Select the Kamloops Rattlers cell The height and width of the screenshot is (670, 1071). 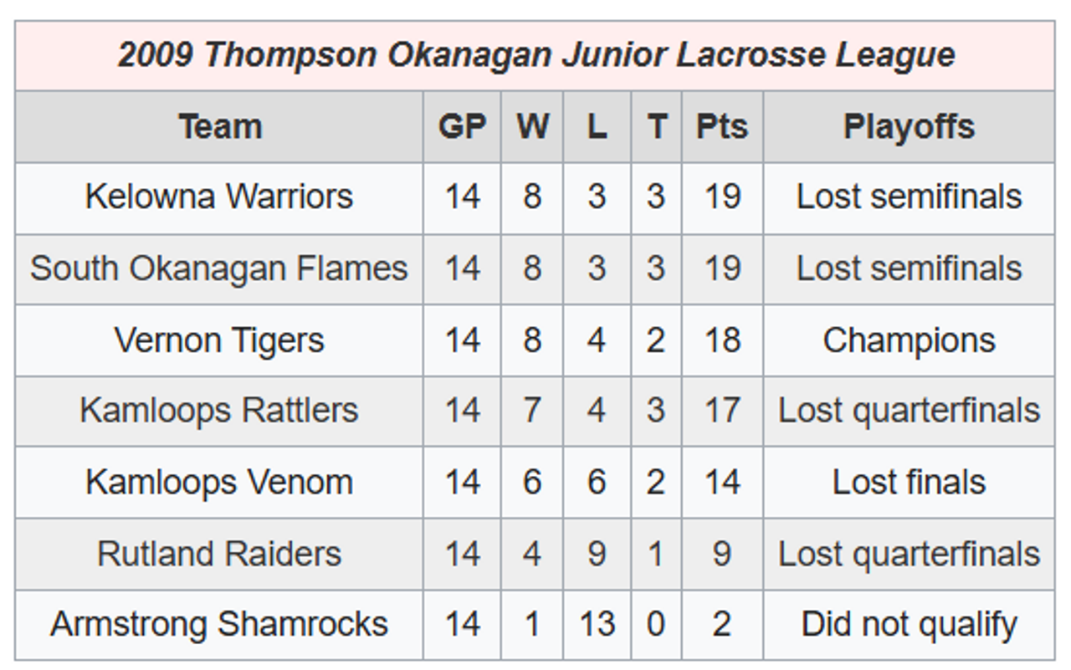coord(219,412)
